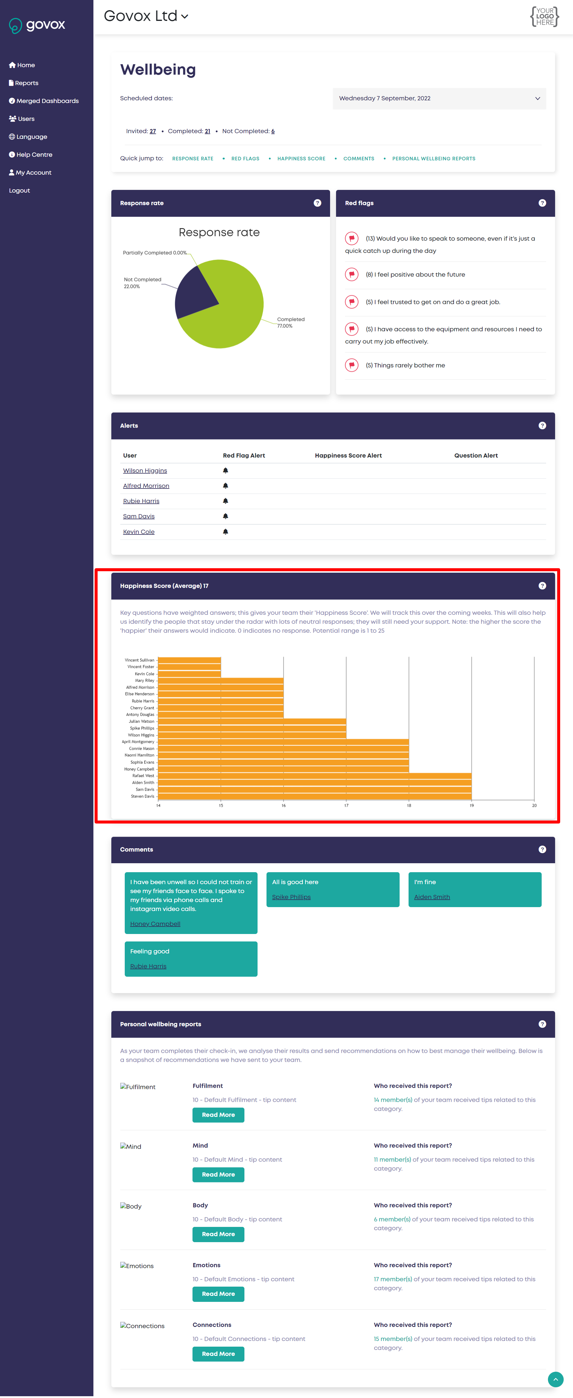Click the bell alert for Wilson Higgins

225,471
